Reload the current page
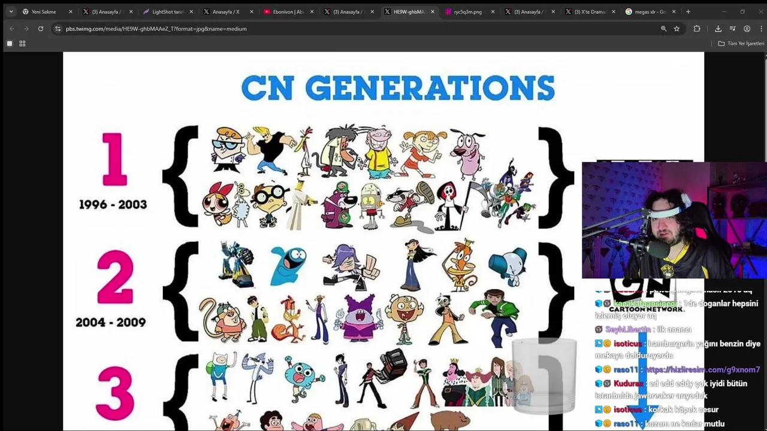The width and height of the screenshot is (767, 431). point(41,29)
